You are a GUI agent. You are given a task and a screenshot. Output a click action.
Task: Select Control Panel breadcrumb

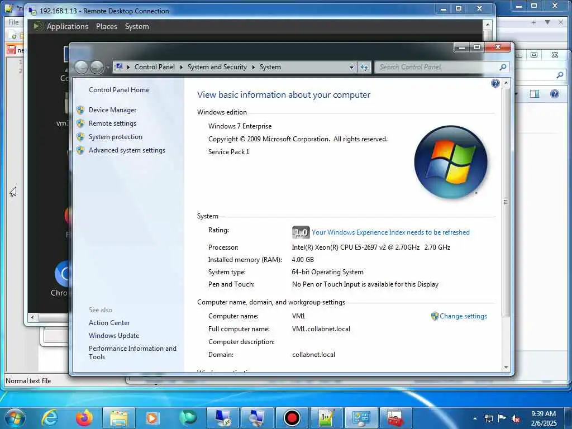pyautogui.click(x=155, y=67)
